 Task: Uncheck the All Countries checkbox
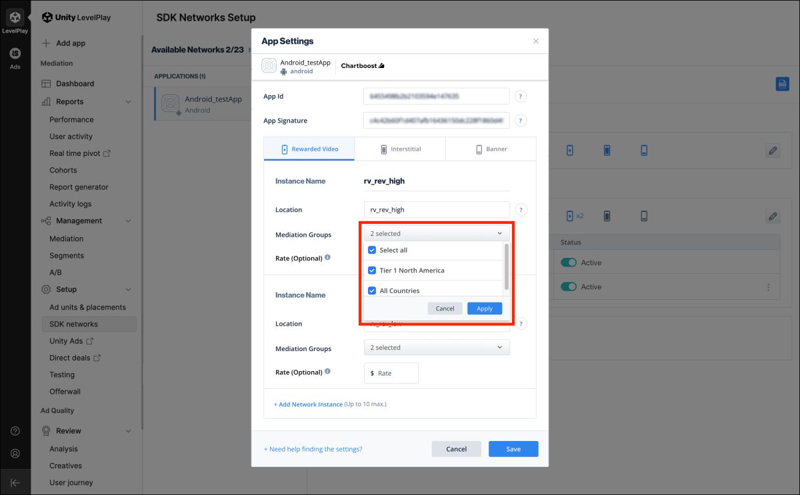(x=372, y=290)
